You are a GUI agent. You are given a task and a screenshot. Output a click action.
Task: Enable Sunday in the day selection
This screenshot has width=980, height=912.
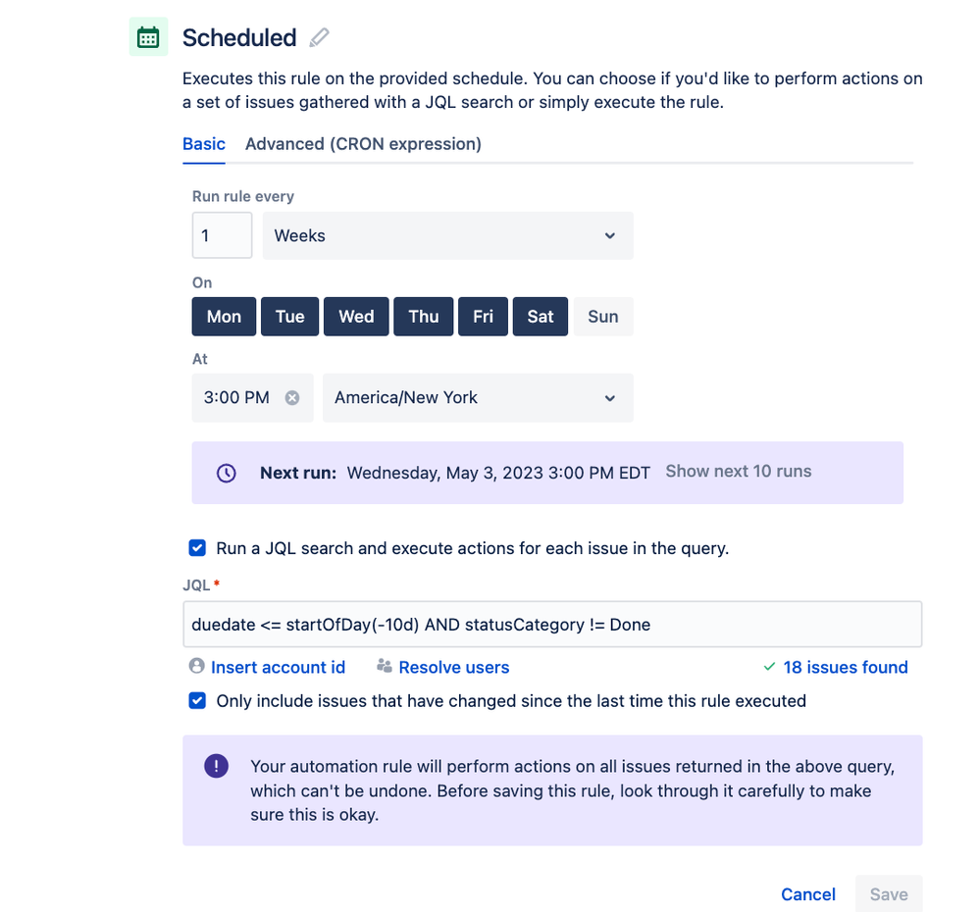(x=603, y=316)
